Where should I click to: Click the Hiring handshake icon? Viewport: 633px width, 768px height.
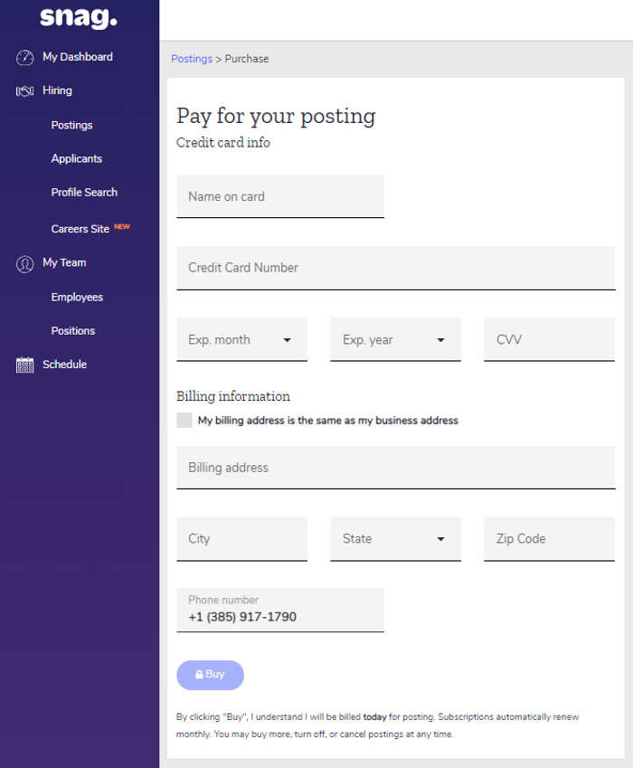25,91
